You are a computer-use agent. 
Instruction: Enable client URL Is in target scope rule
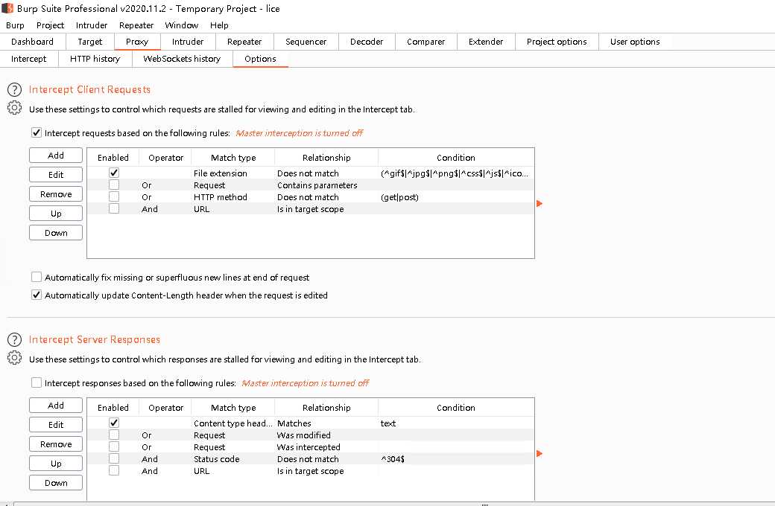[x=114, y=208]
